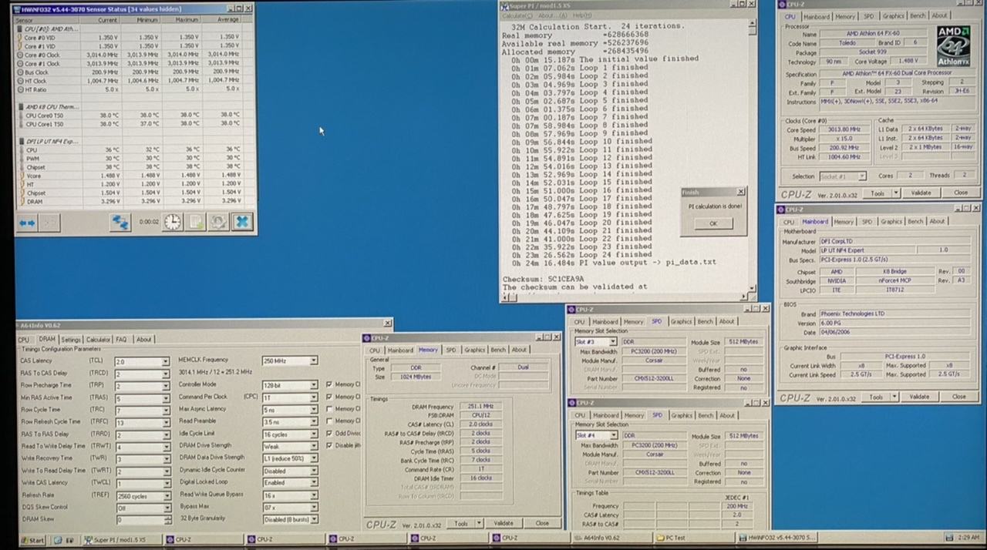
Task: Click HWiNFO greyed collapse arrows icon
Action: (x=49, y=223)
